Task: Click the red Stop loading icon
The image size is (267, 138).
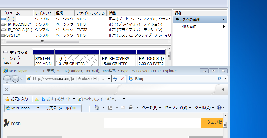Action: click(122, 79)
